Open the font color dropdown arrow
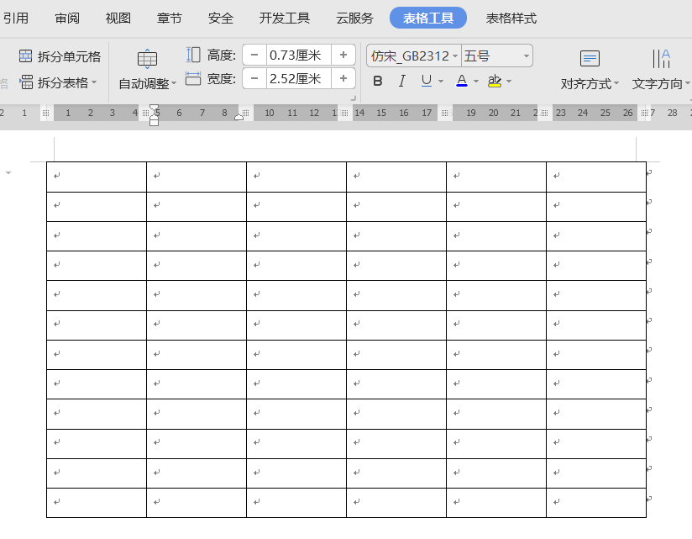 click(475, 82)
